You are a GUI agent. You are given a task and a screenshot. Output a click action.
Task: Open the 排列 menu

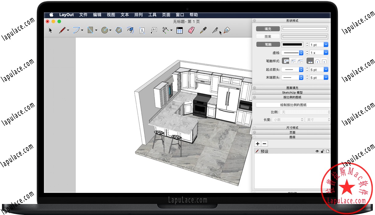[139, 15]
